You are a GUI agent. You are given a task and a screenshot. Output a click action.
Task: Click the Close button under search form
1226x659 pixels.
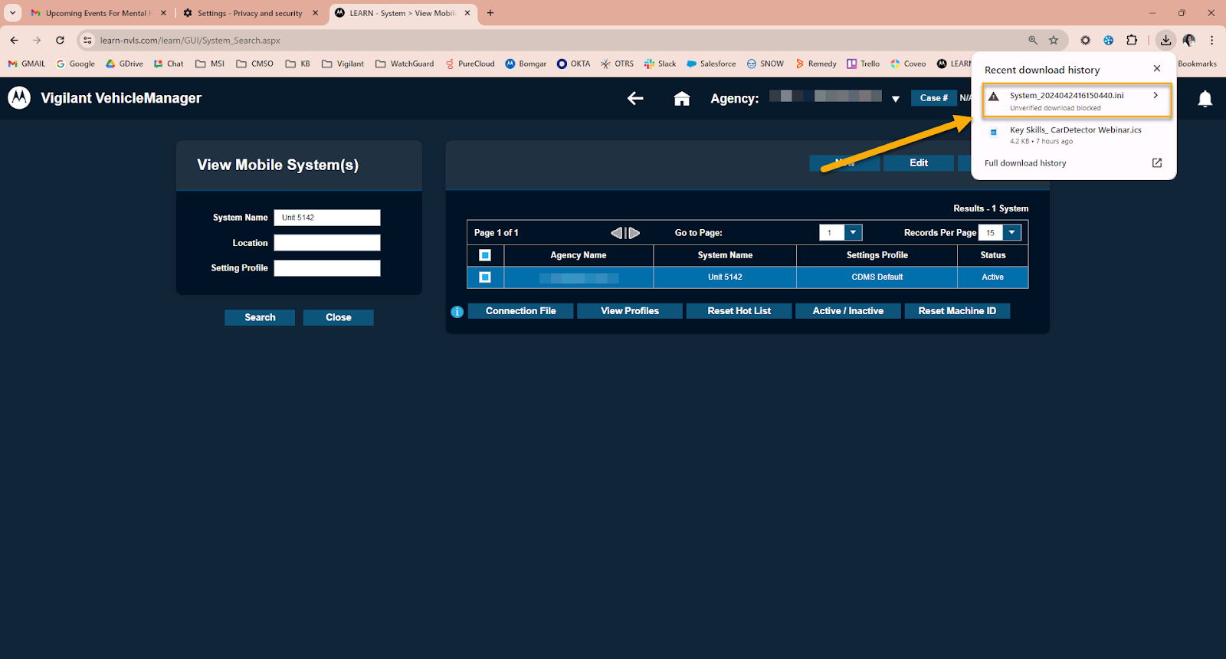pos(339,317)
